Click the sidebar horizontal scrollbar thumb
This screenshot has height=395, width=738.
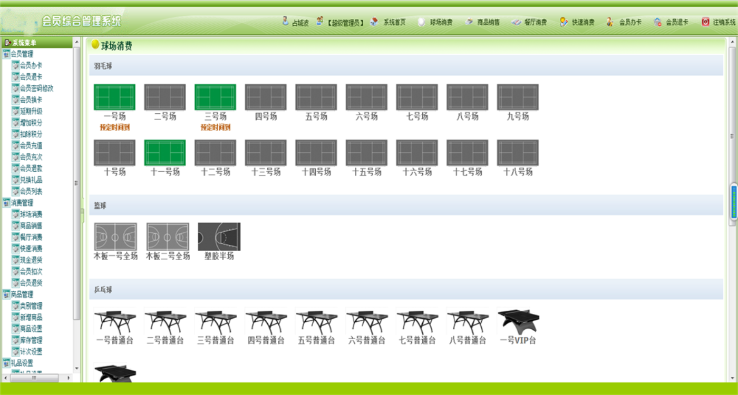point(34,378)
